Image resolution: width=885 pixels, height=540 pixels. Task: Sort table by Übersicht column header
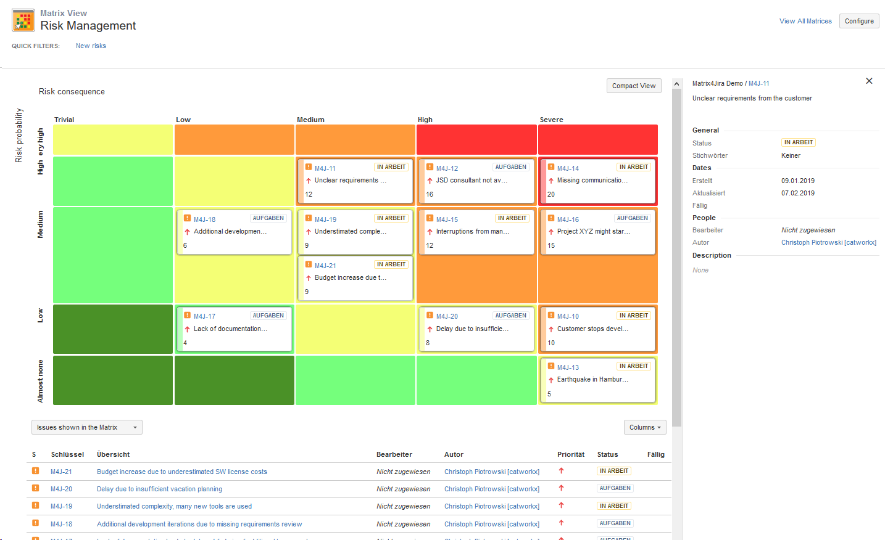click(x=114, y=454)
